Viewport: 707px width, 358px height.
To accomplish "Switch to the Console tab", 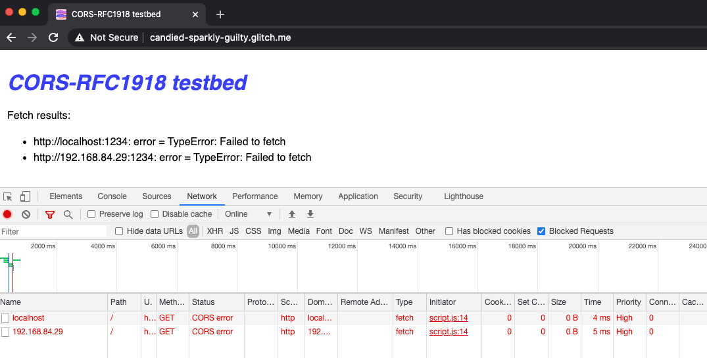I will coord(112,196).
